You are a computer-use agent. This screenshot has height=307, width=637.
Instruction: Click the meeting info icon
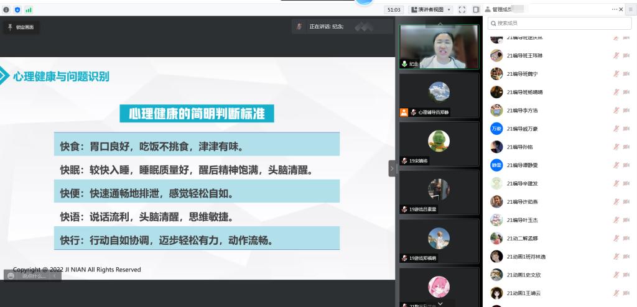6,10
